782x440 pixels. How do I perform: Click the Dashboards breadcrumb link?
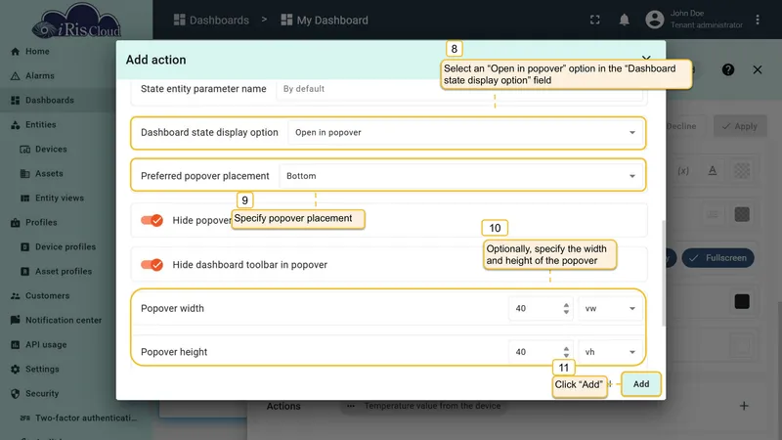pyautogui.click(x=211, y=20)
